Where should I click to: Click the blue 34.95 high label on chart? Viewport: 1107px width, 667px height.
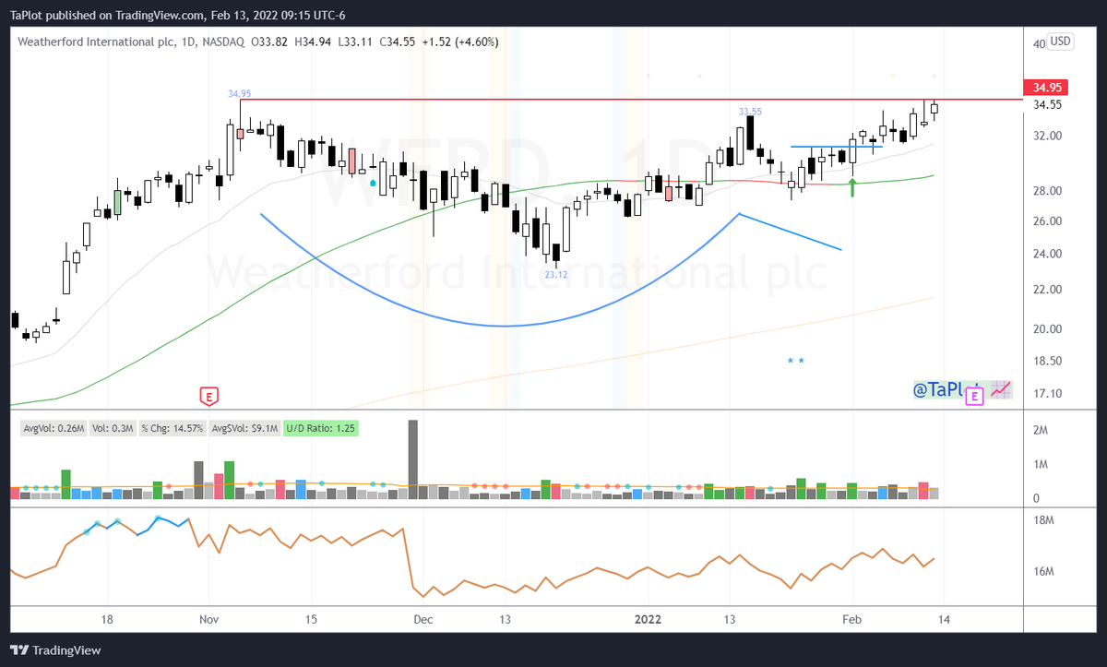point(240,93)
